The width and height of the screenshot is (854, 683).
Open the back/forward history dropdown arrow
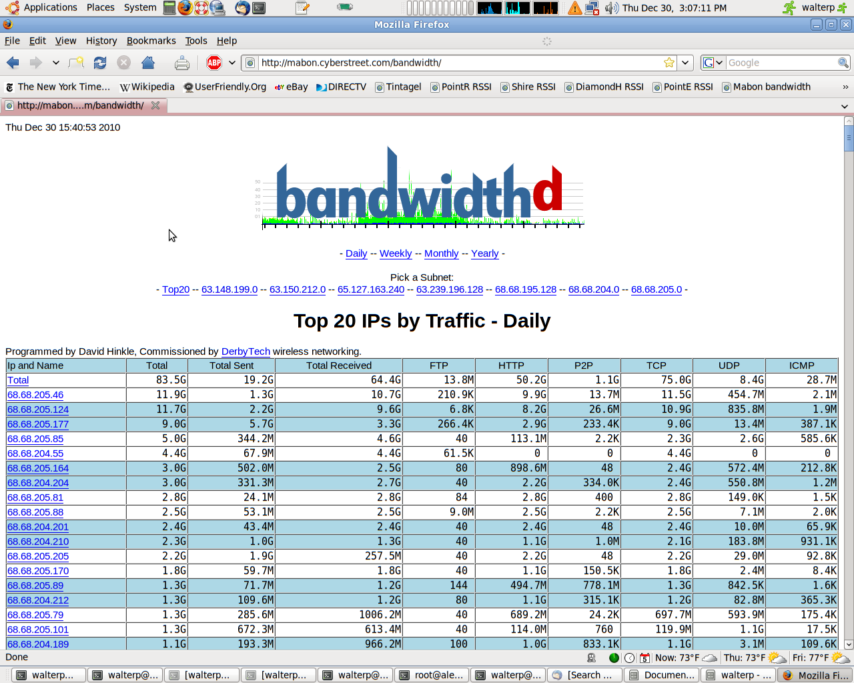click(x=56, y=63)
